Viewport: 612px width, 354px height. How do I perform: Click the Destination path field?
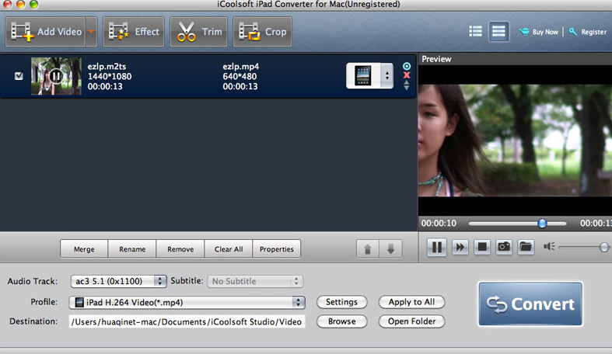(x=187, y=321)
